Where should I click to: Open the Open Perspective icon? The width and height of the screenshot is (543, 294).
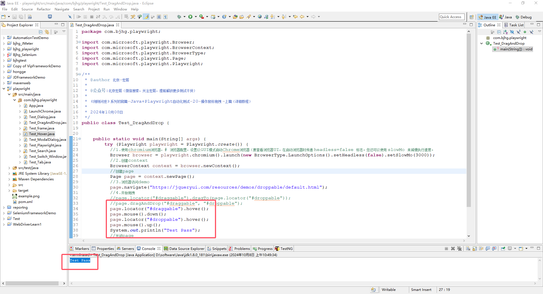[471, 17]
